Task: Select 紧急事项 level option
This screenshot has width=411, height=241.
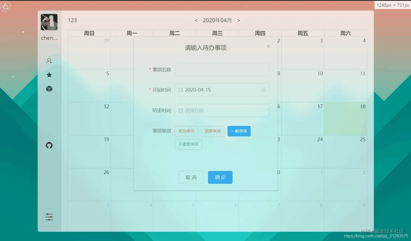Action: tap(186, 131)
